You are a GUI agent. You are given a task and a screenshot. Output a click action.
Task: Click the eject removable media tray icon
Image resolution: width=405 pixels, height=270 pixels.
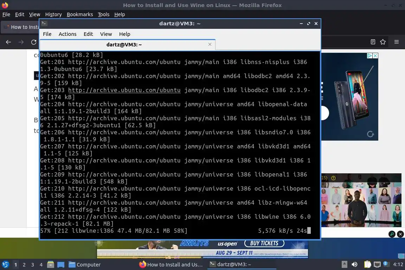pyautogui.click(x=344, y=264)
